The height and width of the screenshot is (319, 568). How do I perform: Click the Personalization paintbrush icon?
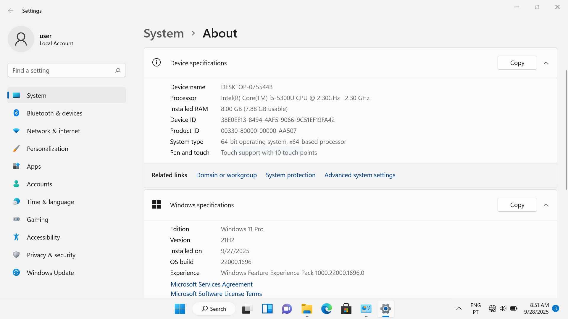coord(16,149)
